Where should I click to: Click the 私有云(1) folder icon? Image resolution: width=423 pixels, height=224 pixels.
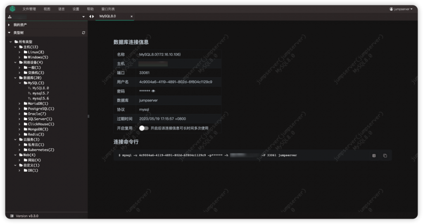point(25,145)
